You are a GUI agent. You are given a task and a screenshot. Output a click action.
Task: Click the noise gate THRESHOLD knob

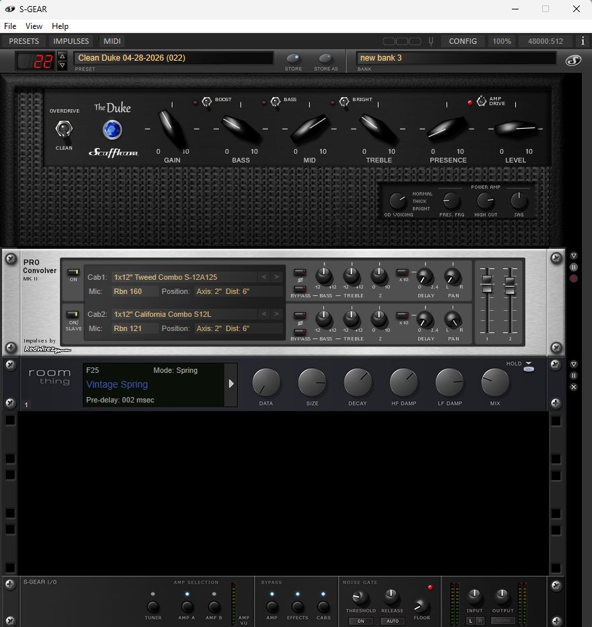(x=360, y=598)
